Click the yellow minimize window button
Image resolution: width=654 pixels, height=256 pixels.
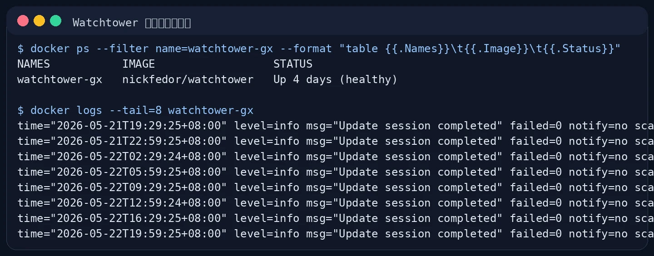point(39,21)
